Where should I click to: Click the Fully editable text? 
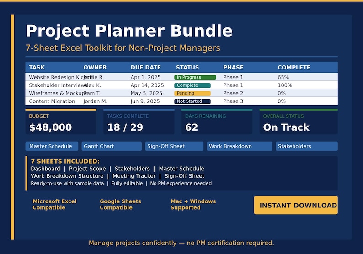point(127,184)
